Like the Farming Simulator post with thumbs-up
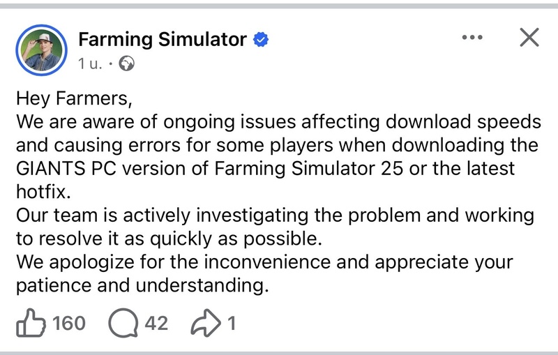The height and width of the screenshot is (355, 558). click(x=31, y=322)
